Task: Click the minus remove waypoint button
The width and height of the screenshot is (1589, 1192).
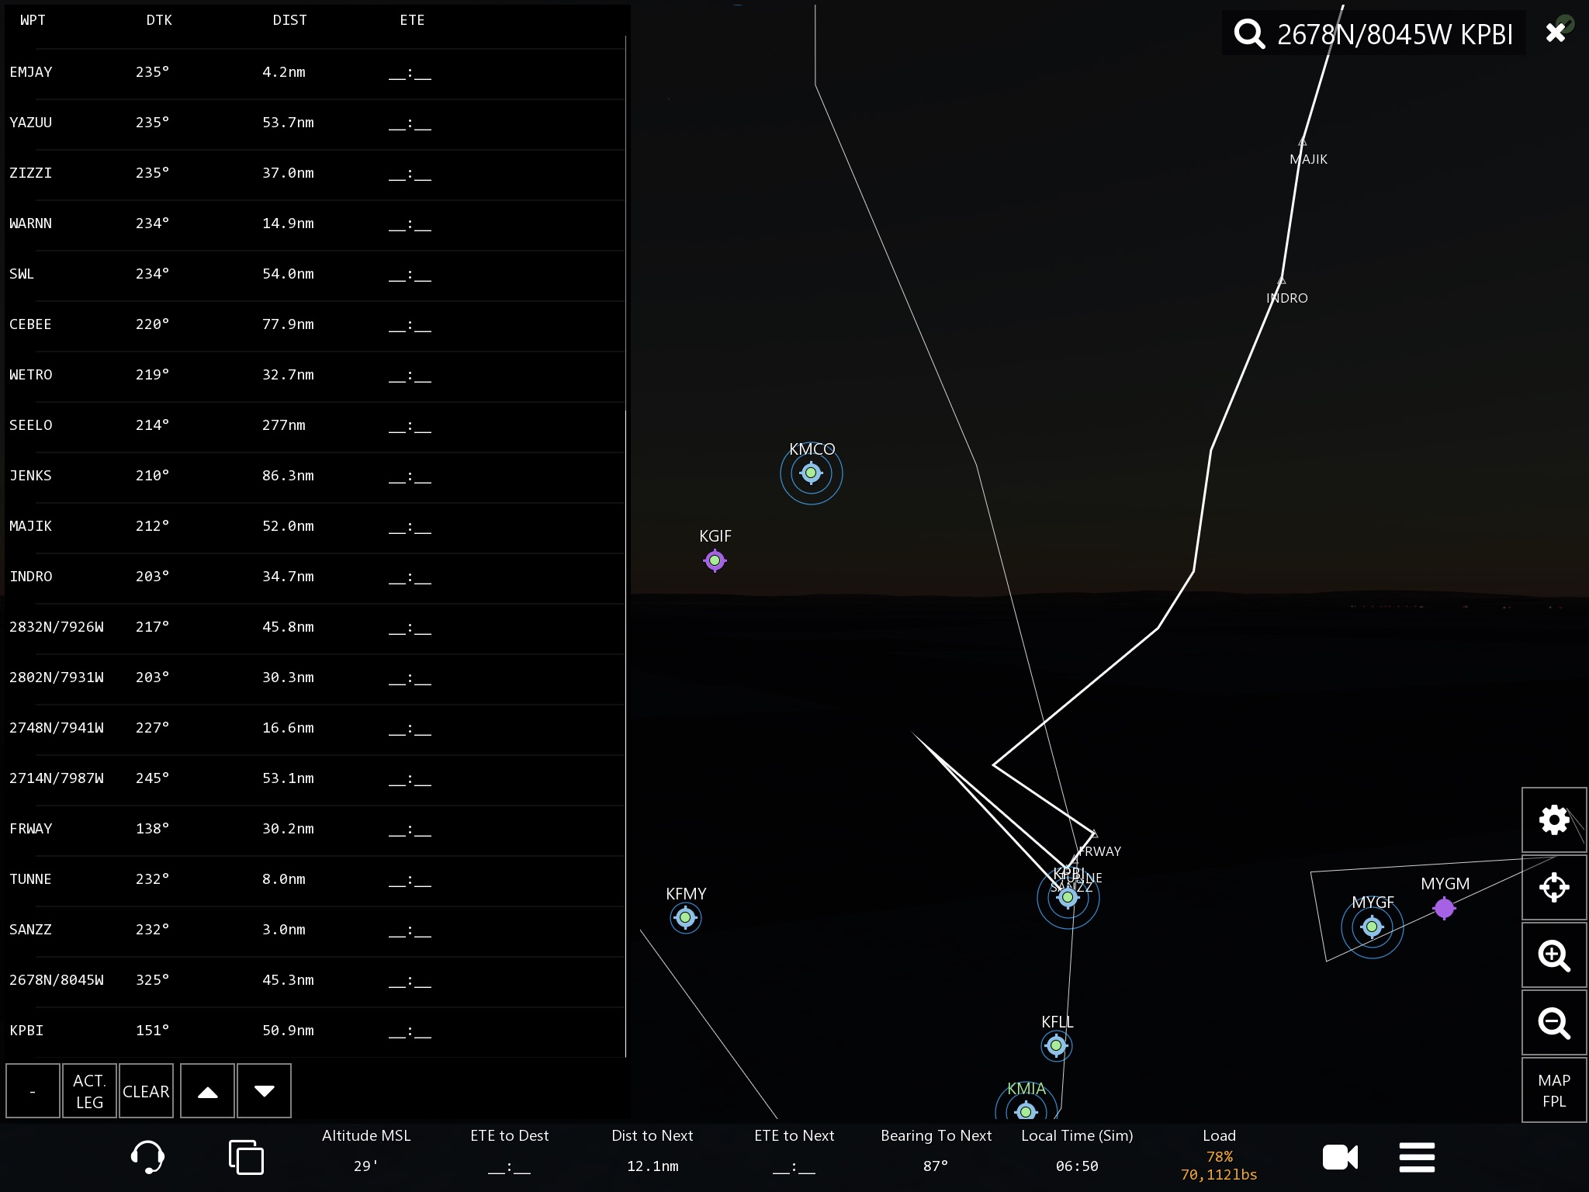Action: pyautogui.click(x=33, y=1091)
